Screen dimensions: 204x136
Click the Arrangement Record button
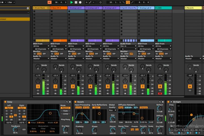click(80, 2)
